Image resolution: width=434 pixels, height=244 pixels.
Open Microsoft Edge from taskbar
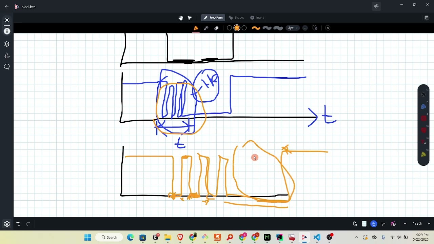[131, 237]
